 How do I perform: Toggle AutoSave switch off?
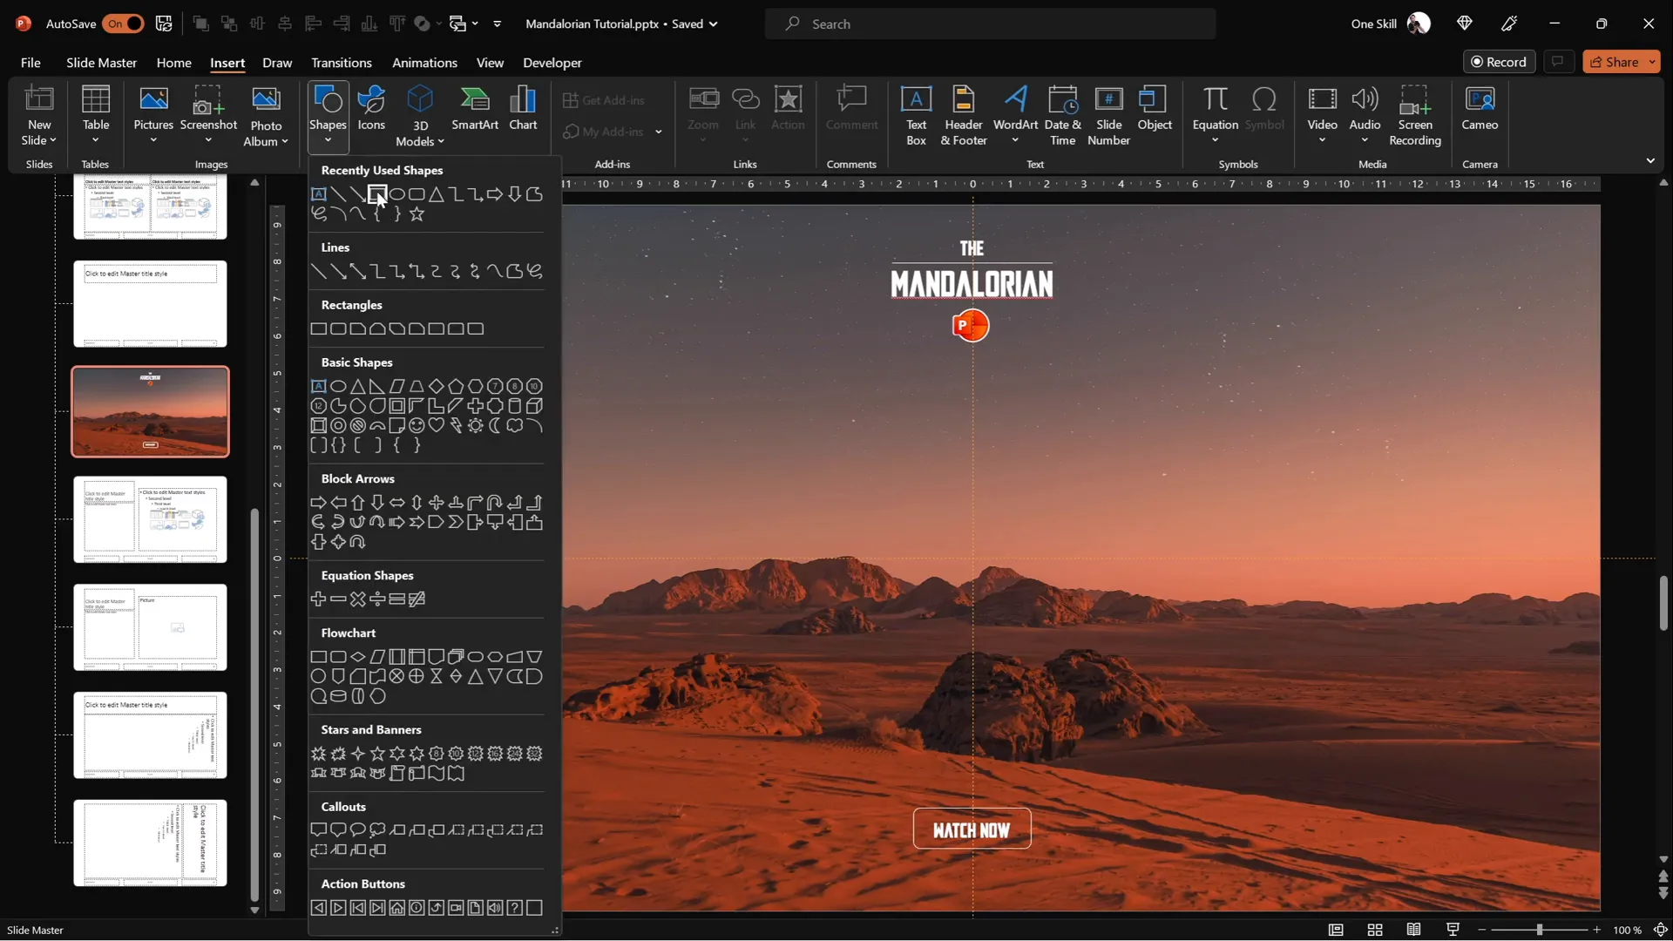123,24
